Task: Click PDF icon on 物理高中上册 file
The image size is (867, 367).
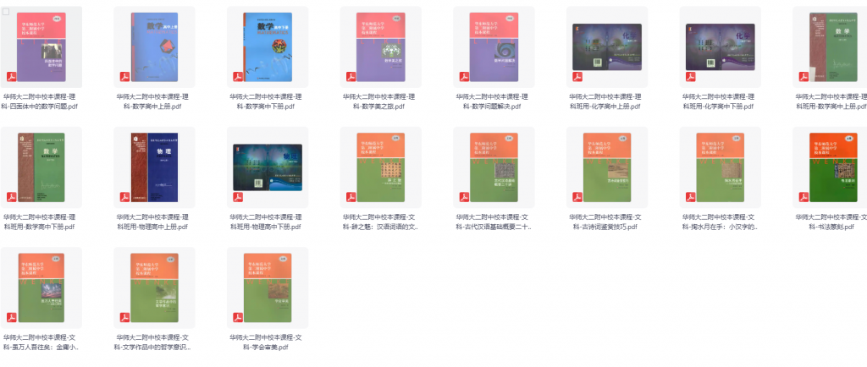Action: 125,197
